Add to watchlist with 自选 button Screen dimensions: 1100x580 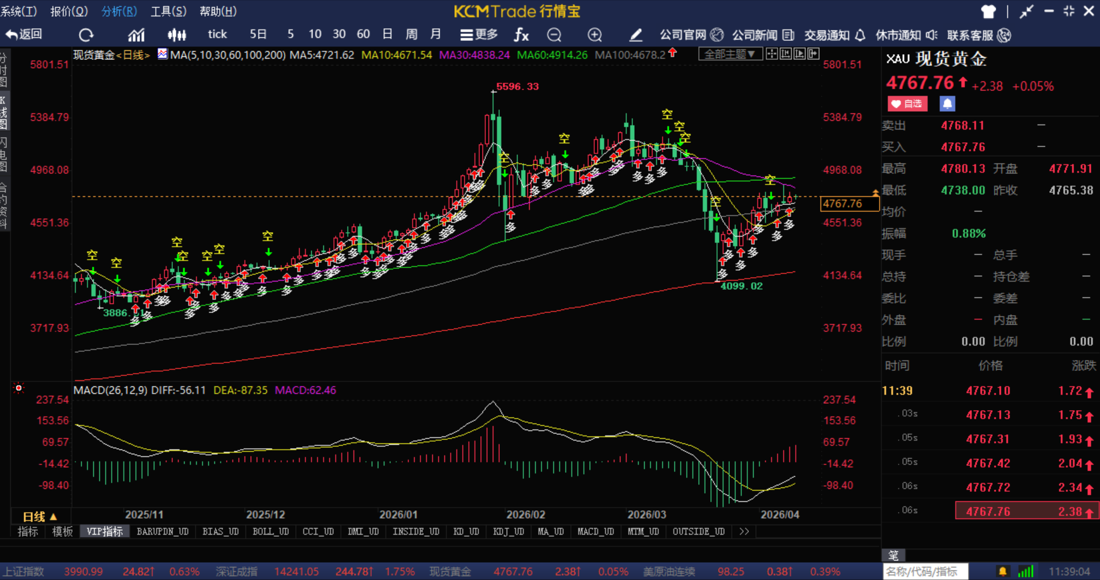(907, 104)
